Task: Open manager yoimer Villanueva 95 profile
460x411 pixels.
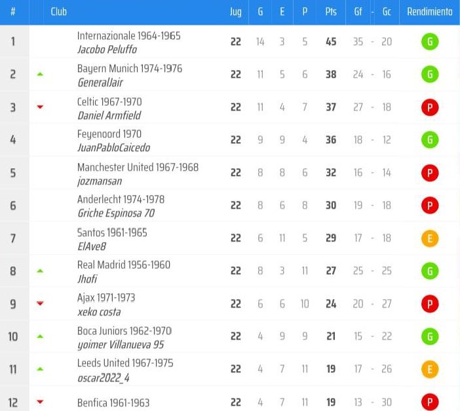Action: 121,345
